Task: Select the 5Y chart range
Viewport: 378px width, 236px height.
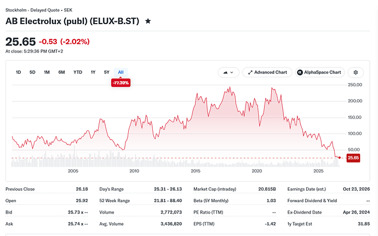Action: coord(107,72)
